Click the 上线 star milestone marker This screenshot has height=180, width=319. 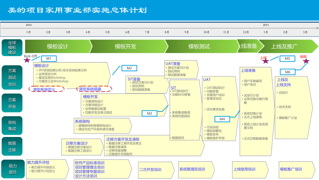266,61
